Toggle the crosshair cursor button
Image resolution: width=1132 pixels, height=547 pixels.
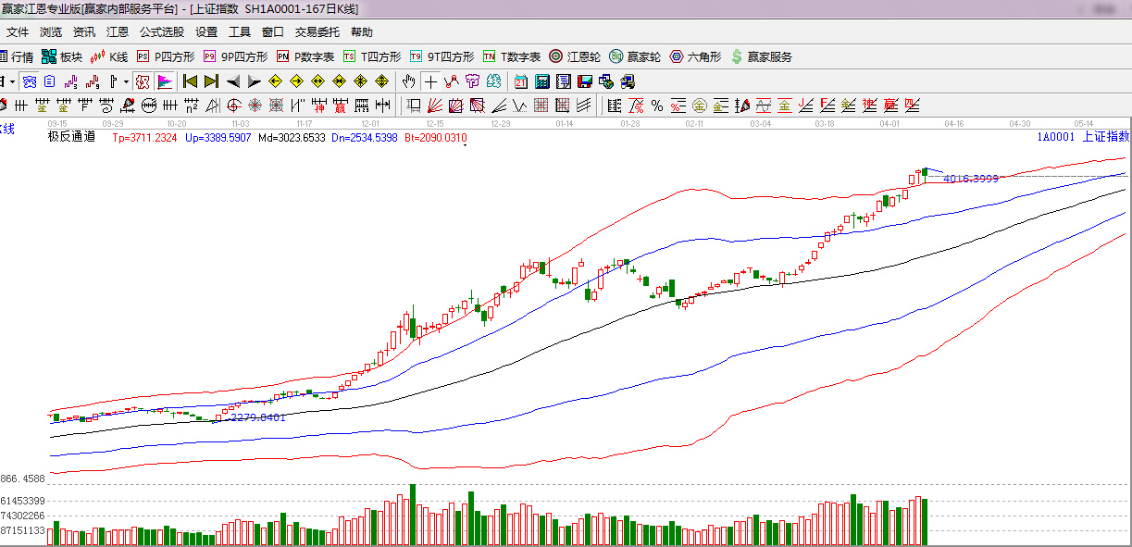click(430, 81)
